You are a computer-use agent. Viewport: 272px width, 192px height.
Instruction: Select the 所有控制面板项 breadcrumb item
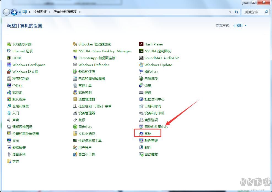point(65,12)
